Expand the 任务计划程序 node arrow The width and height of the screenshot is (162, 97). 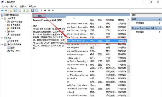click(5, 22)
